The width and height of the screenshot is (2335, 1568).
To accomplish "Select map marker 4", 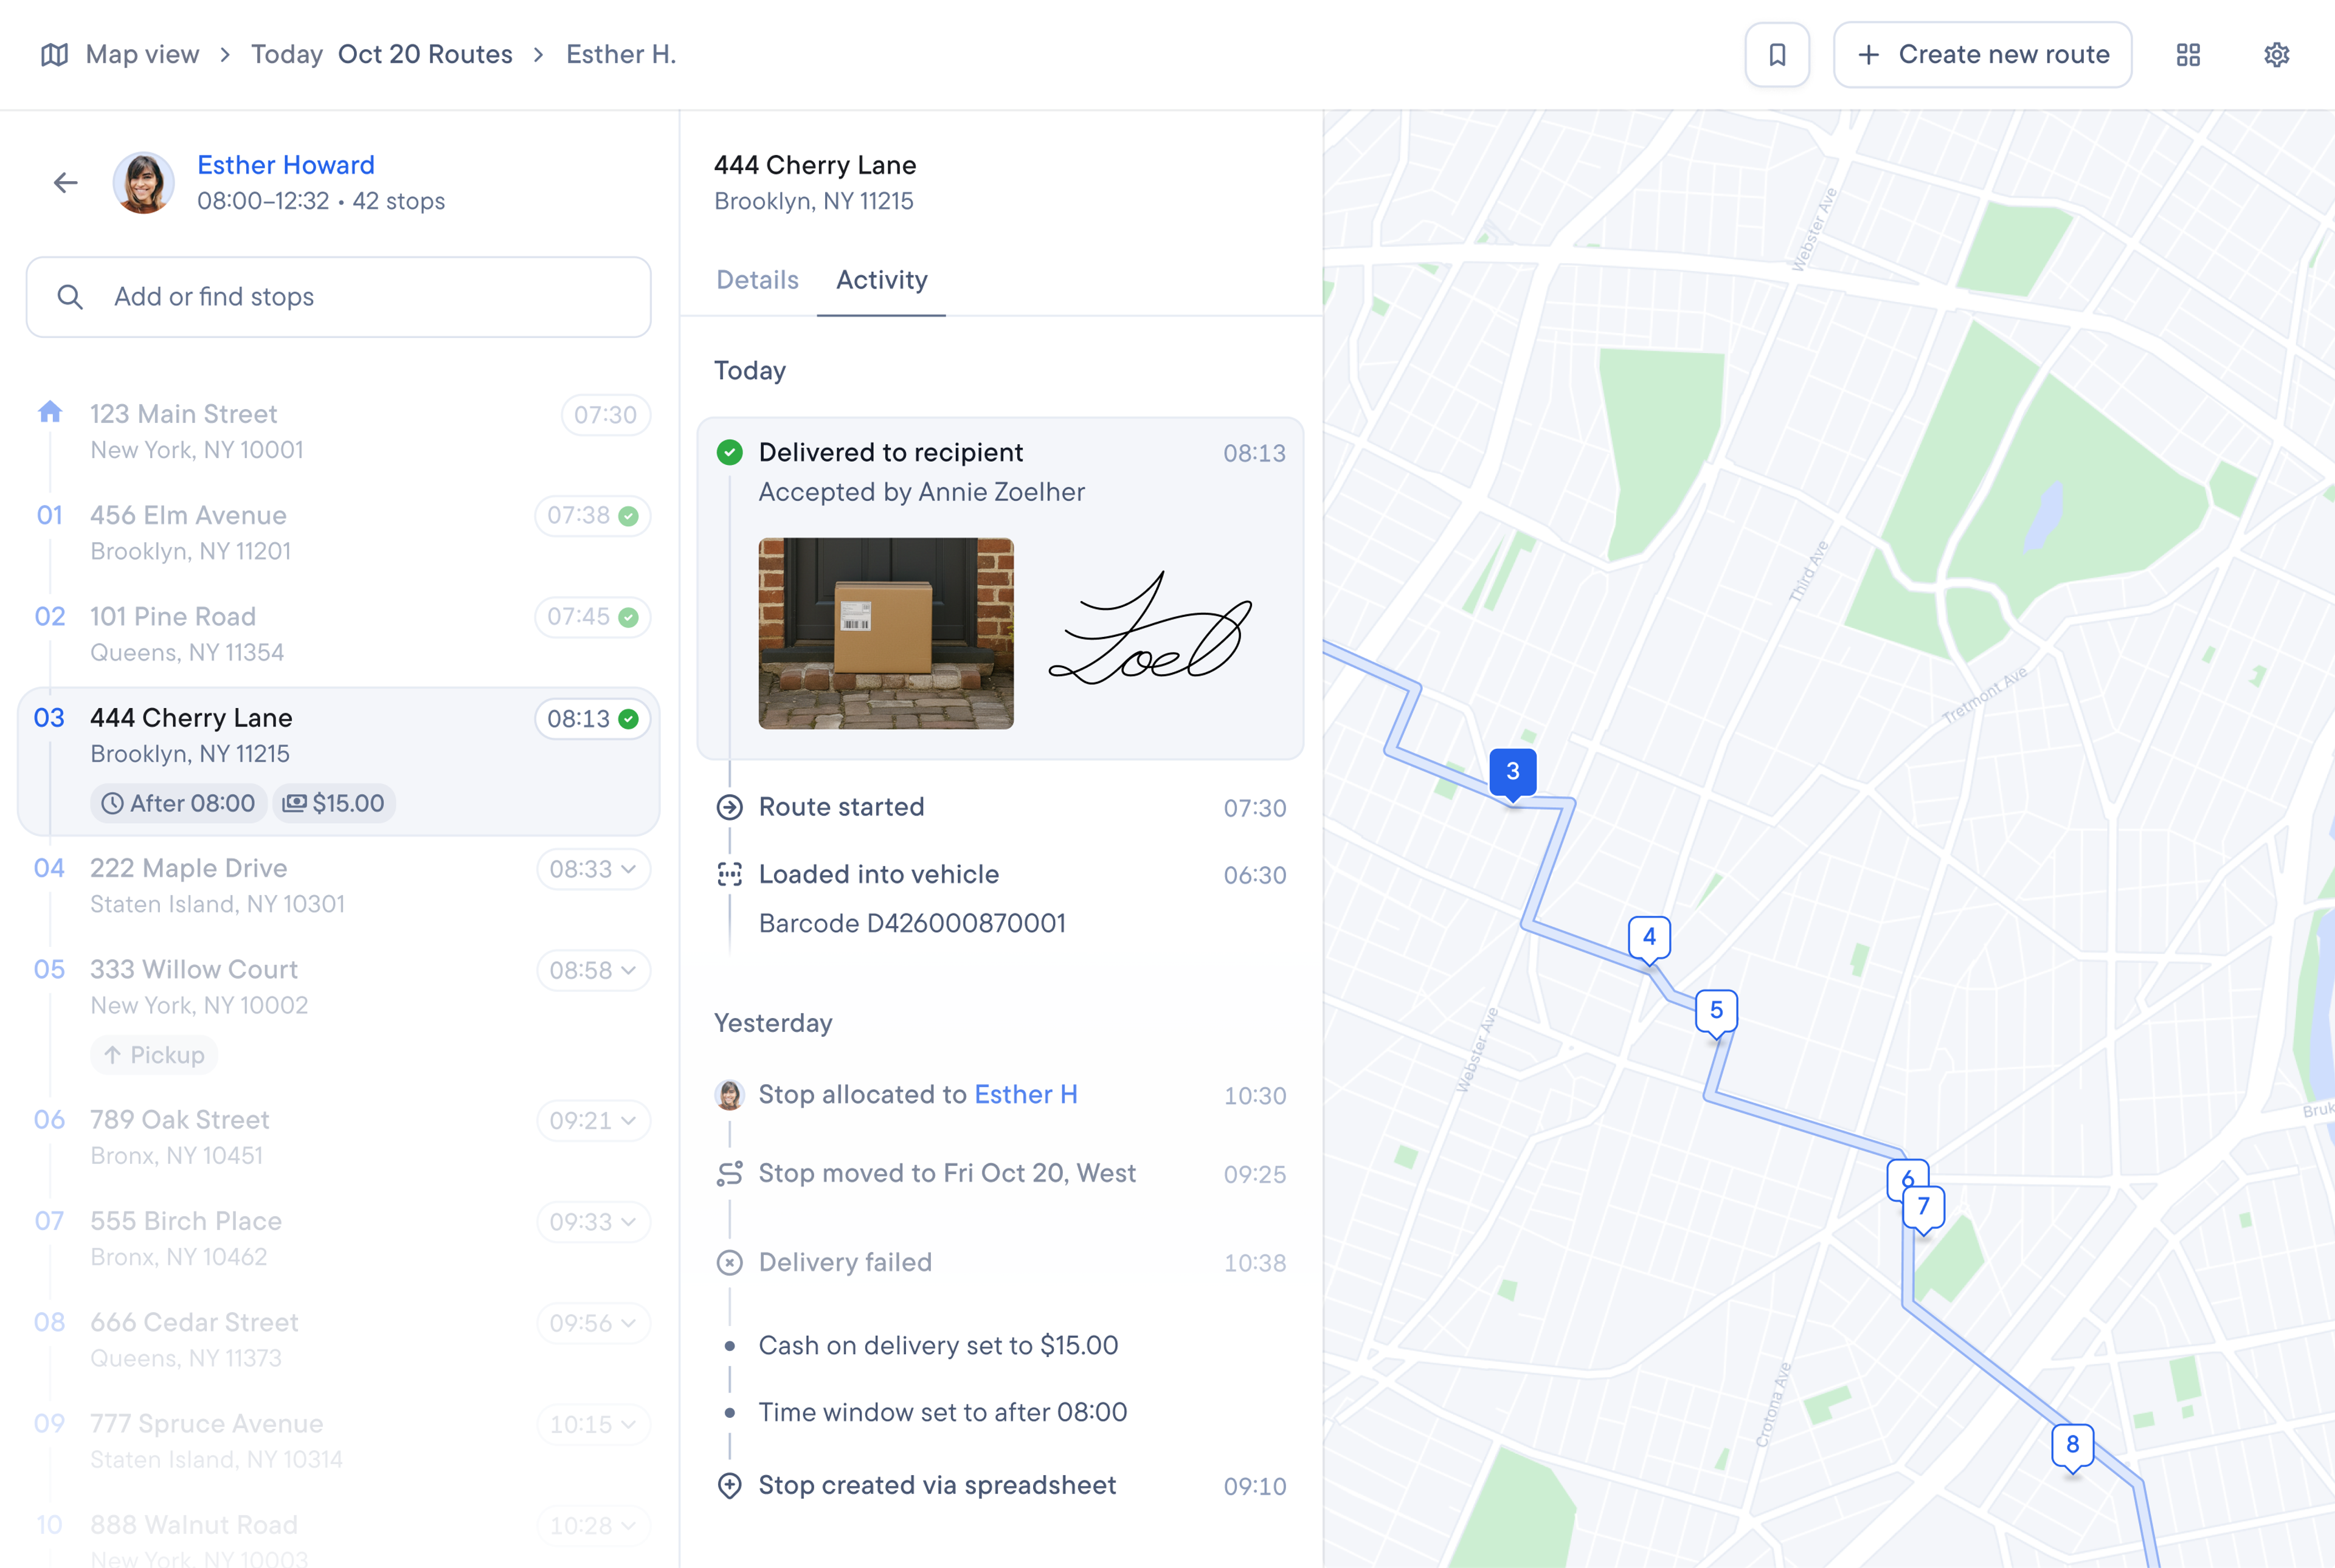I will coord(1650,940).
